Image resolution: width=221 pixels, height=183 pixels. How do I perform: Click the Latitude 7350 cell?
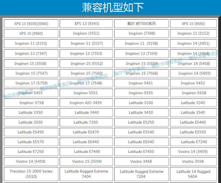[x=86, y=122]
